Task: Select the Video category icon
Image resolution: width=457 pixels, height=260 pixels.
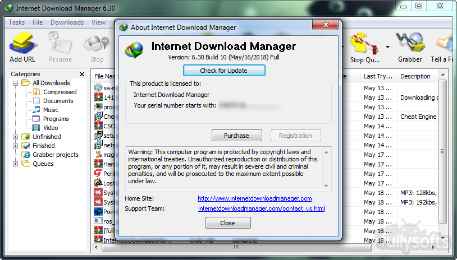Action: 36,128
